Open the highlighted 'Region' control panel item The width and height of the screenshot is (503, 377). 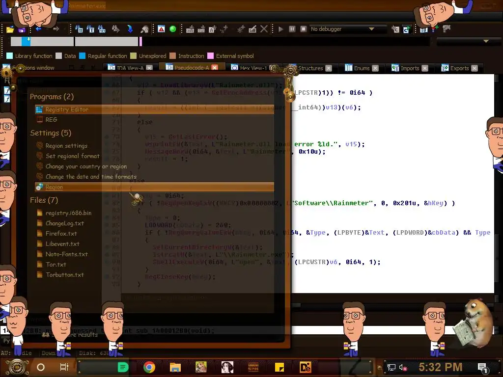coord(154,187)
